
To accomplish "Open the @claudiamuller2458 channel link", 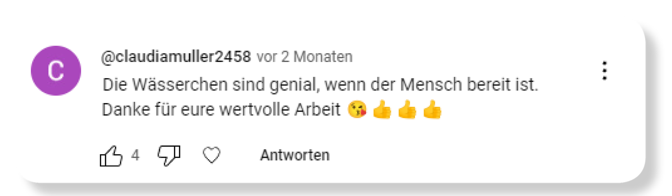I will pos(176,56).
